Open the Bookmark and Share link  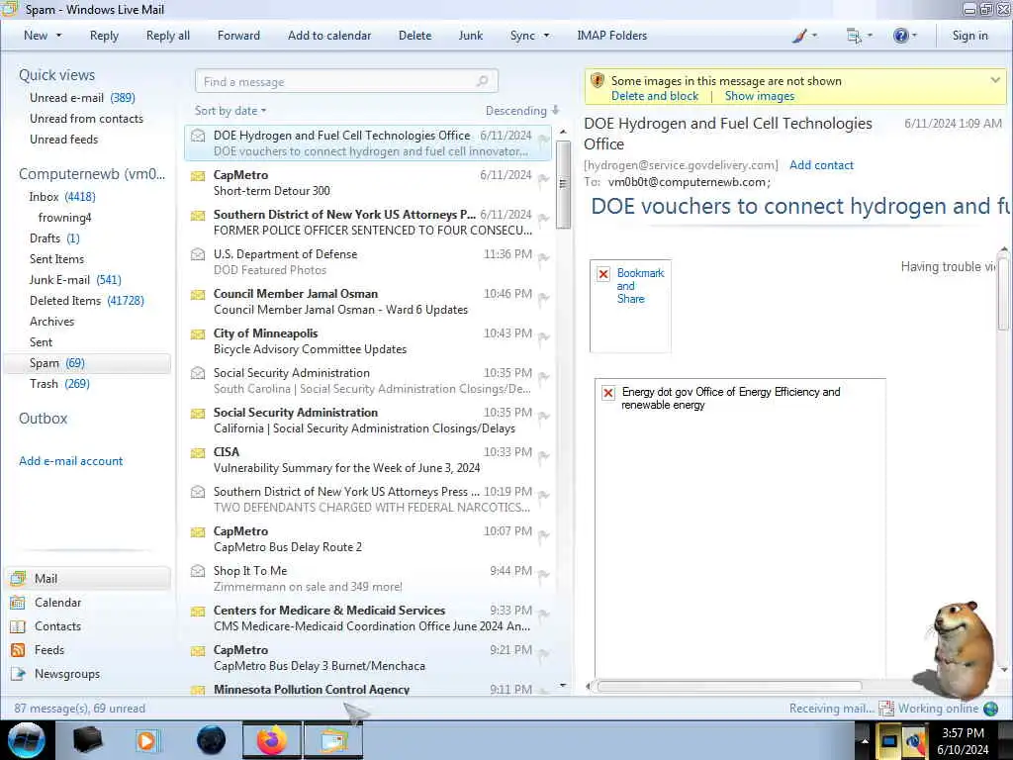pos(640,286)
